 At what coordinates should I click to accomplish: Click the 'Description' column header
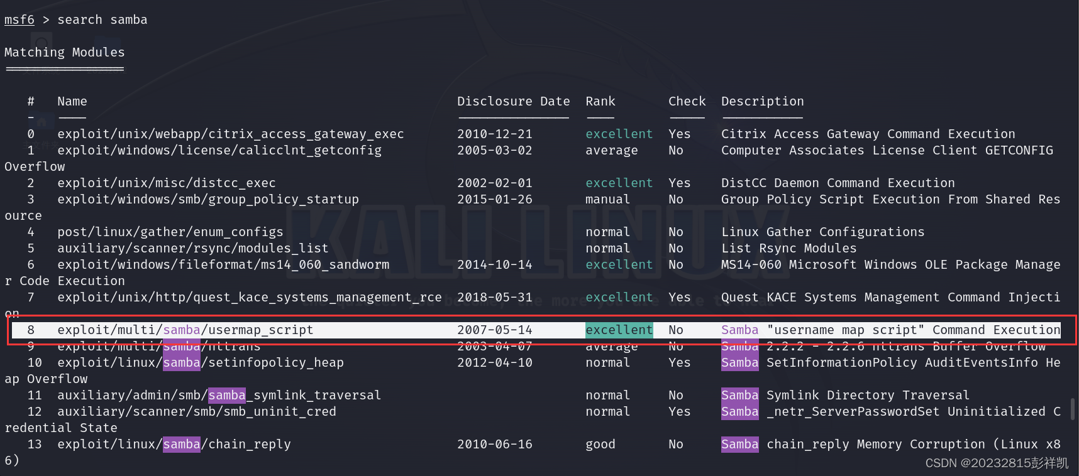tap(763, 101)
